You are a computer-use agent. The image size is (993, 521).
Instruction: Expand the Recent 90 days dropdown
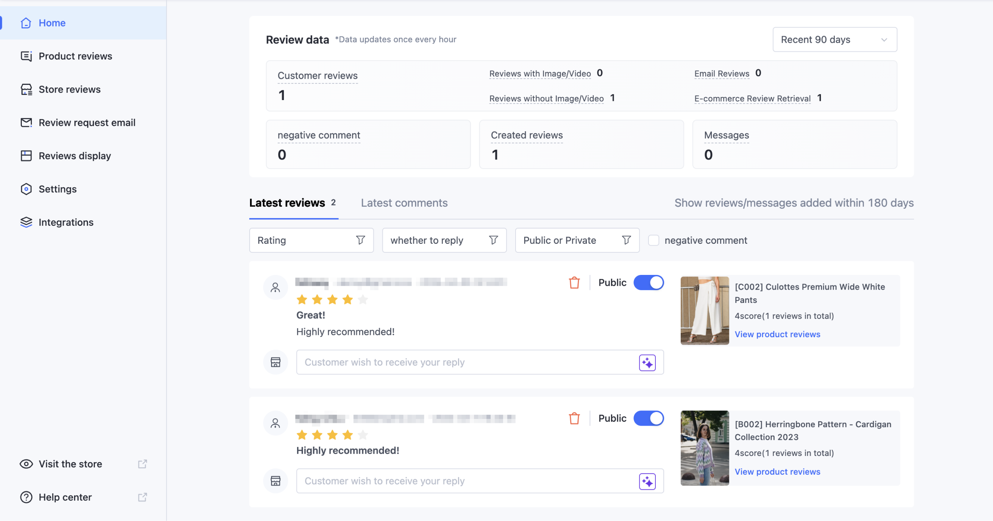coord(834,39)
